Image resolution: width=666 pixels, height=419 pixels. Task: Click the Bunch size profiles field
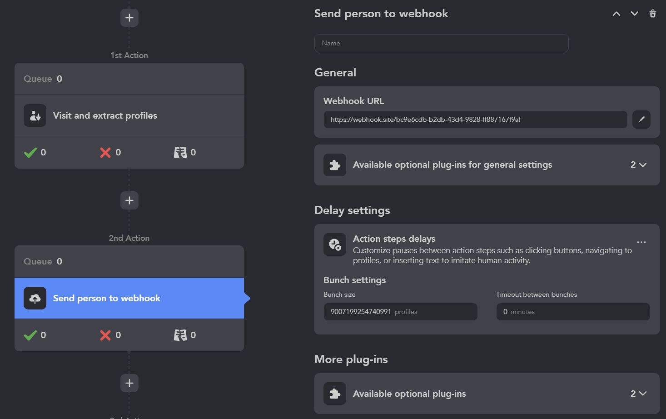click(x=400, y=311)
